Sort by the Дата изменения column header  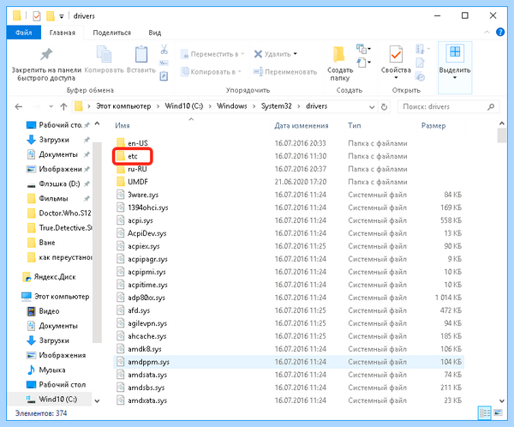click(x=302, y=126)
